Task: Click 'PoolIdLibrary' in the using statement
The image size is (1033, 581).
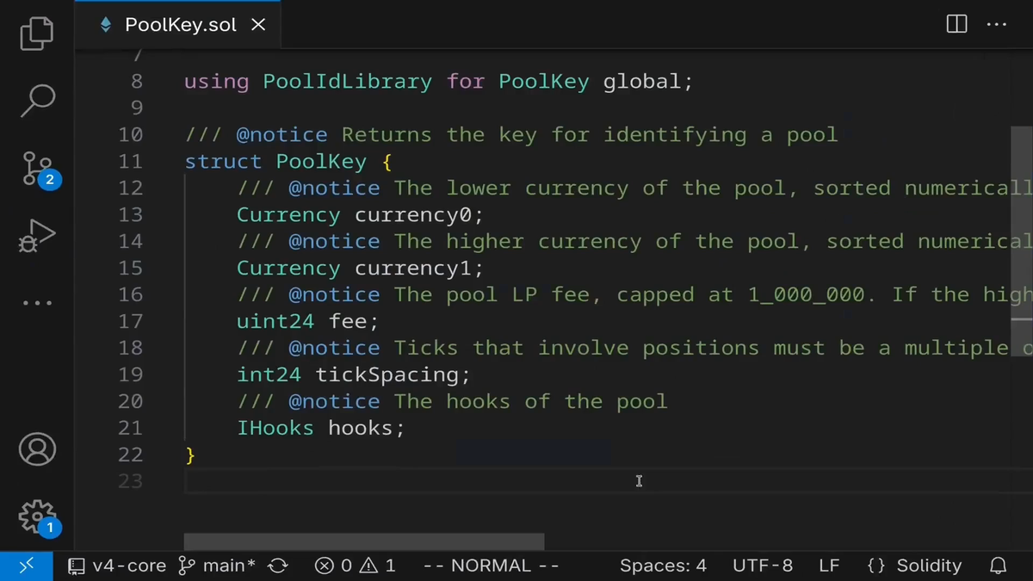Action: [347, 82]
